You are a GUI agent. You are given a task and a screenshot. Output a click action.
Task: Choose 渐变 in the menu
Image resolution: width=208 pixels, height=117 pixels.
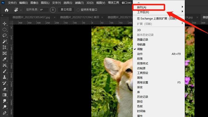[159, 87]
